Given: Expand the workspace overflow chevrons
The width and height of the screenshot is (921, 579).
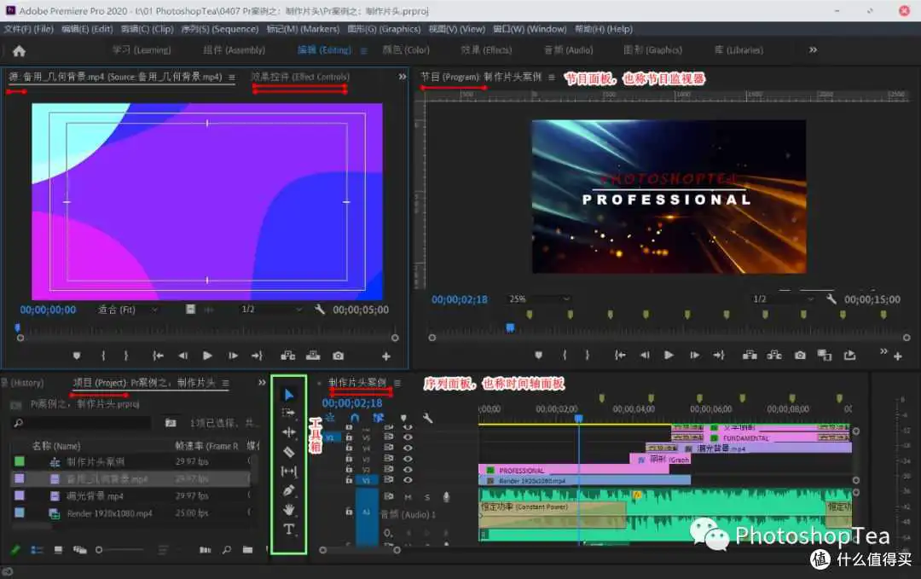Looking at the screenshot, I should (813, 50).
